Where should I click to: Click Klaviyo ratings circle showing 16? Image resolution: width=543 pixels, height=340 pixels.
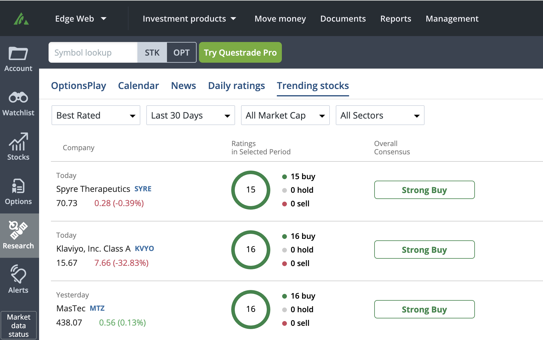click(251, 250)
